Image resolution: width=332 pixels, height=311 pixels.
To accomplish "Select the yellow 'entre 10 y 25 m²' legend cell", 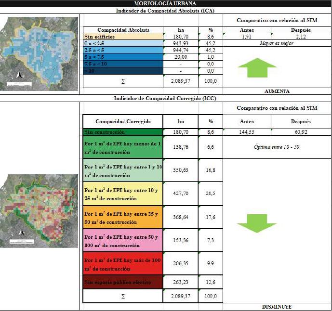I will tap(122, 194).
